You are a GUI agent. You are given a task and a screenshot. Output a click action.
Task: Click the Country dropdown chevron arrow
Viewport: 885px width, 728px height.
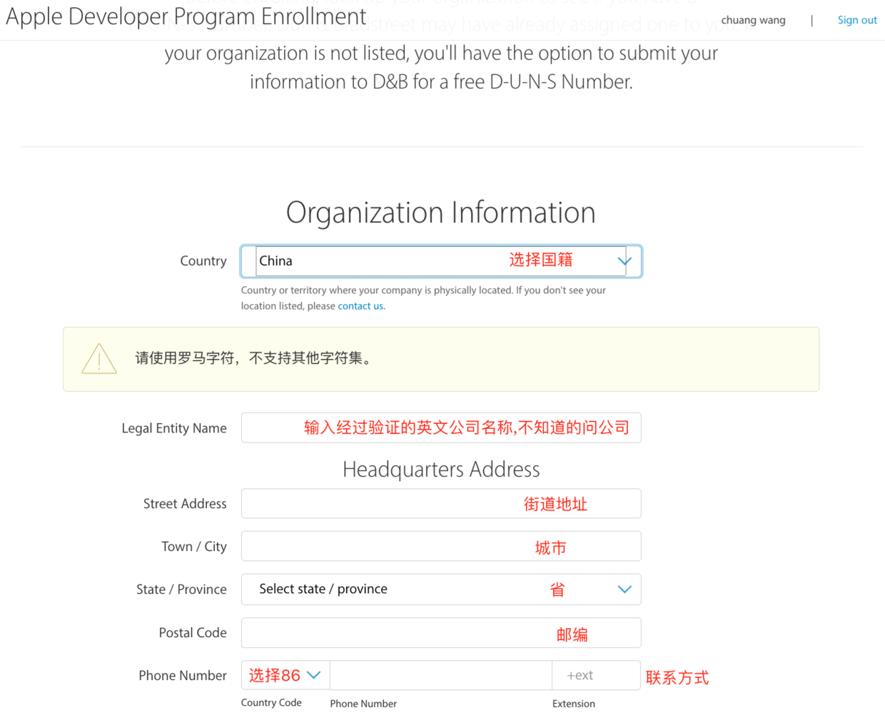[624, 261]
